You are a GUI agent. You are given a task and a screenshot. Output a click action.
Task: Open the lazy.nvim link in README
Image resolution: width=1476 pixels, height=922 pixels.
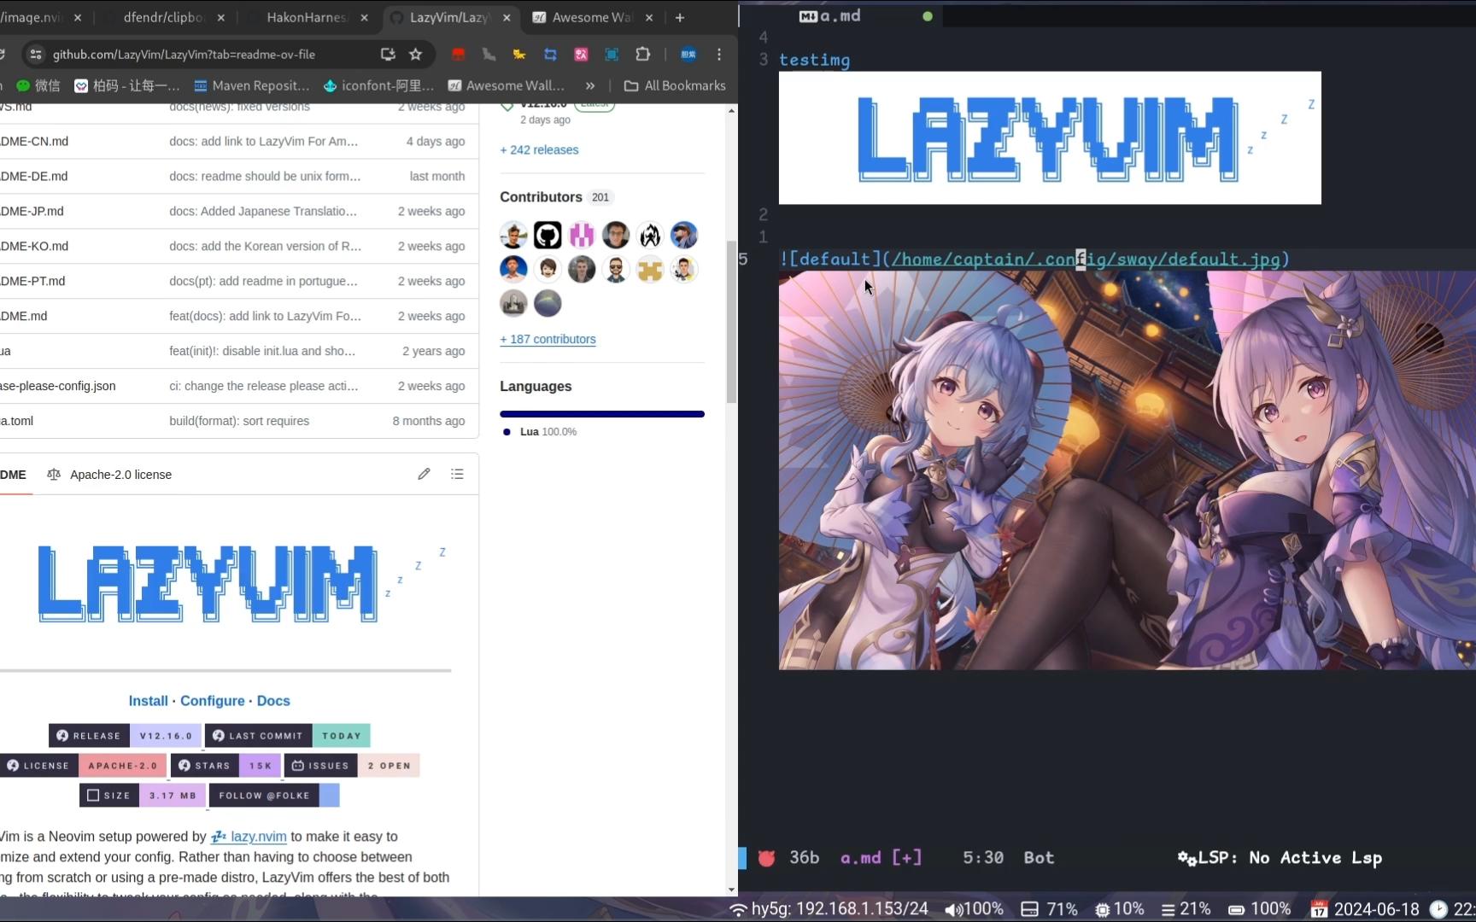coord(249,837)
